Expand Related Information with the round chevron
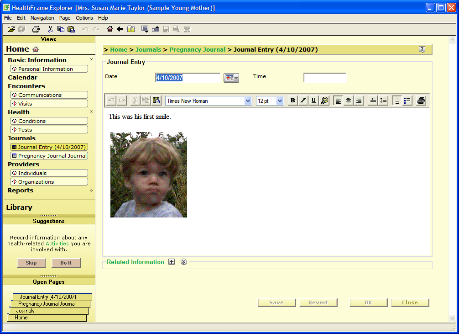Viewport: 459px width, 334px height. click(x=184, y=262)
